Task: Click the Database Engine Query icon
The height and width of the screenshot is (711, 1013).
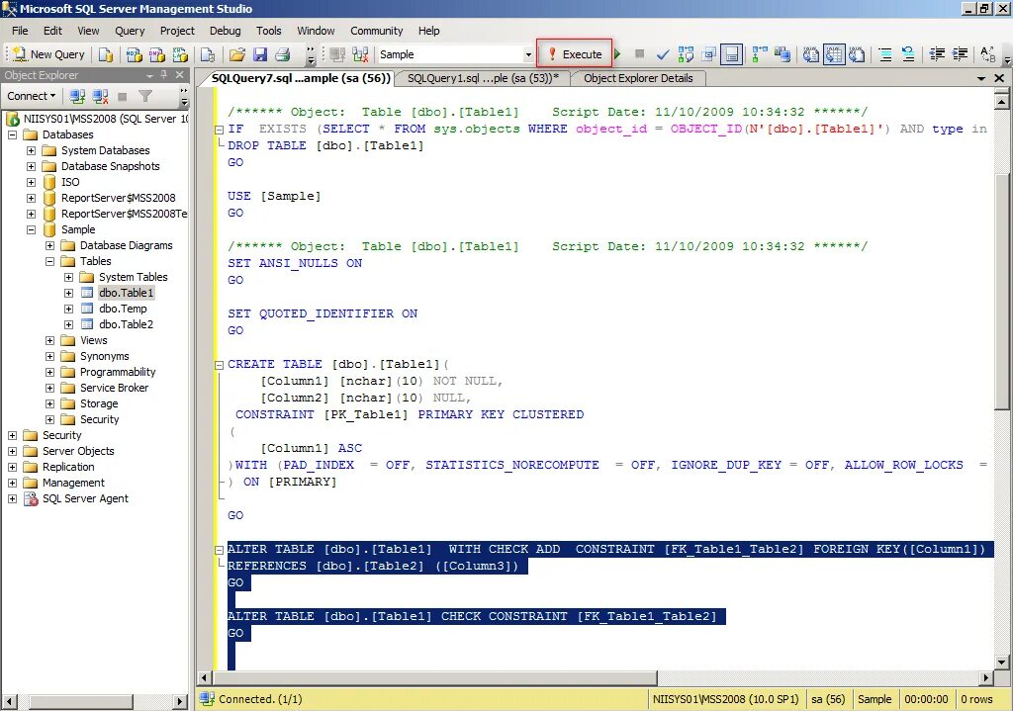Action: click(105, 55)
